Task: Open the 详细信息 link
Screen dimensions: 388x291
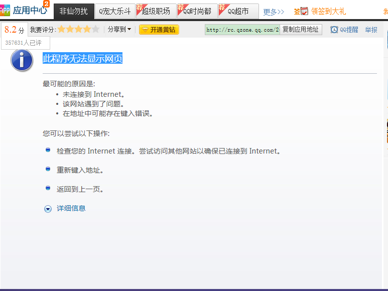Action: [x=71, y=208]
